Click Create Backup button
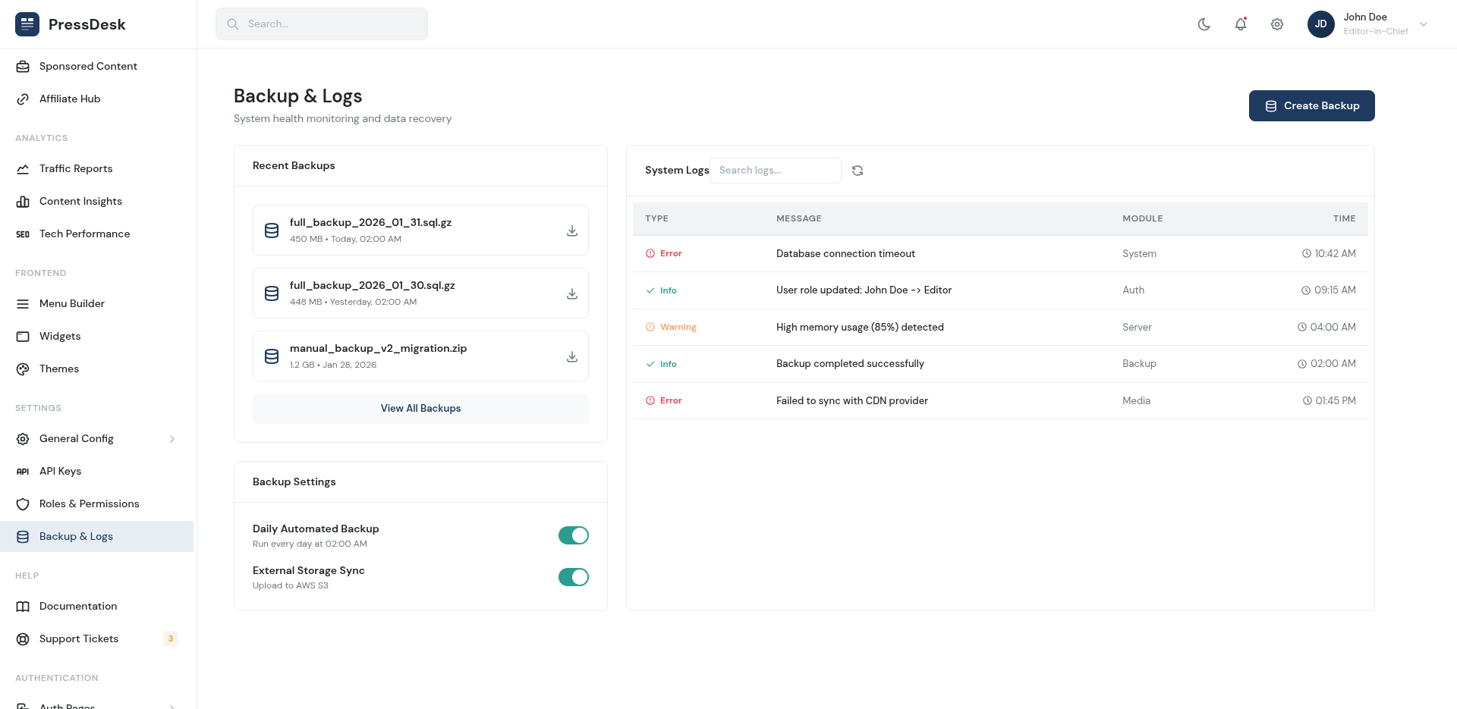This screenshot has height=709, width=1457. pos(1311,106)
